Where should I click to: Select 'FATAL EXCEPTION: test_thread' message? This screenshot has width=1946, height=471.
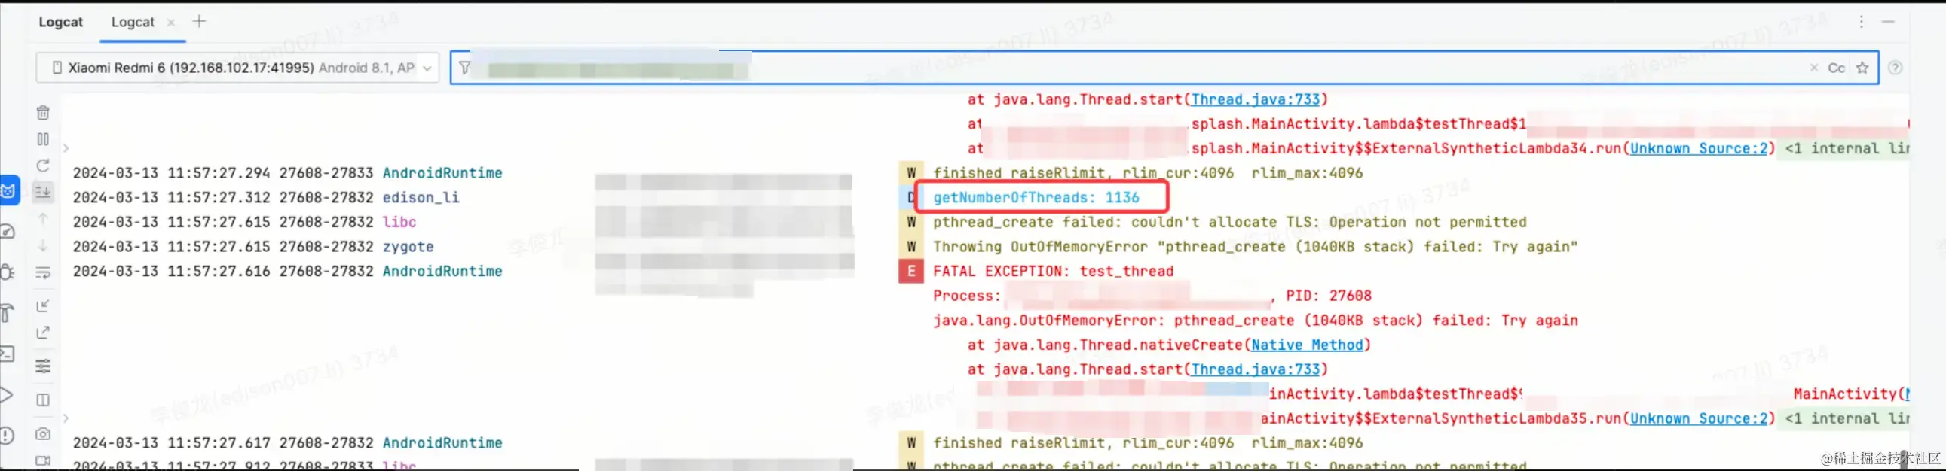pyautogui.click(x=1053, y=272)
